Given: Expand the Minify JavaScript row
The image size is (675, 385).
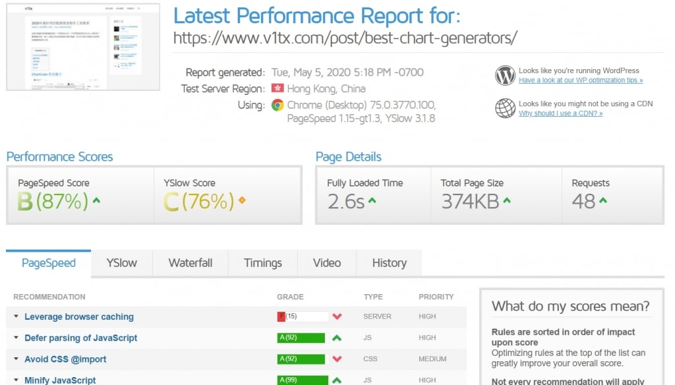Looking at the screenshot, I should 16,380.
